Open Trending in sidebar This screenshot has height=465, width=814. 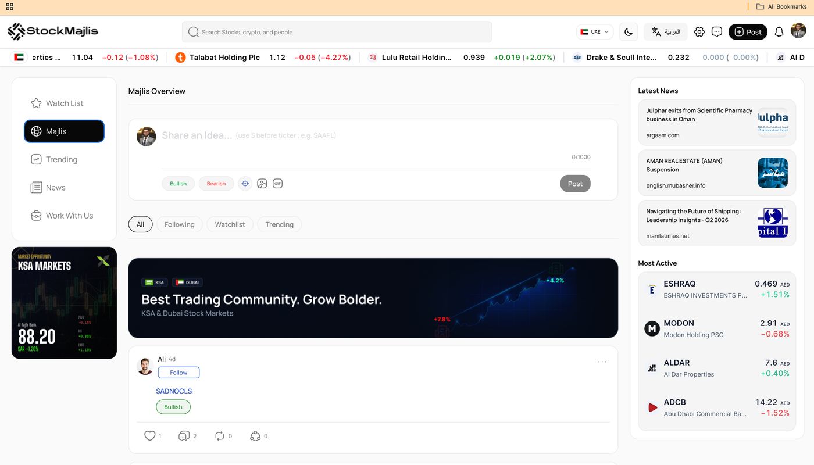tap(64, 159)
